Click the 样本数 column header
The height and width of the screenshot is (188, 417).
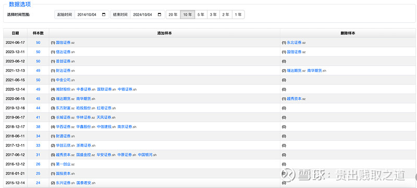point(38,33)
